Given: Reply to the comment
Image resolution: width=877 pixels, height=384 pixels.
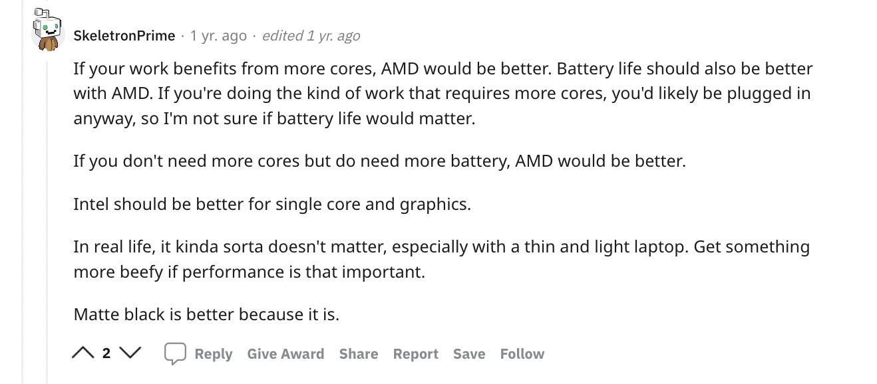Looking at the screenshot, I should pos(213,353).
